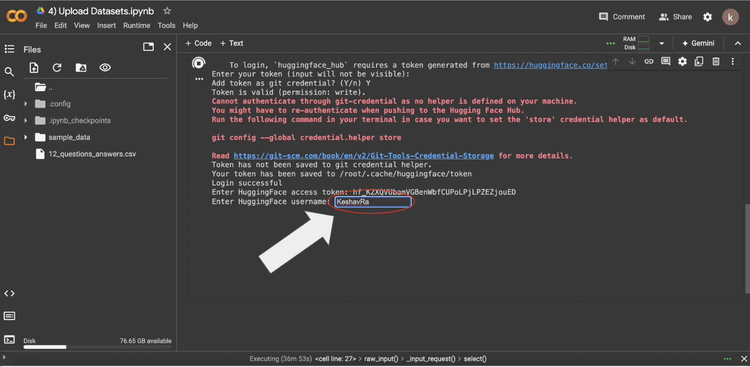
Task: Click the Mount Drive folder icon
Action: click(x=81, y=68)
